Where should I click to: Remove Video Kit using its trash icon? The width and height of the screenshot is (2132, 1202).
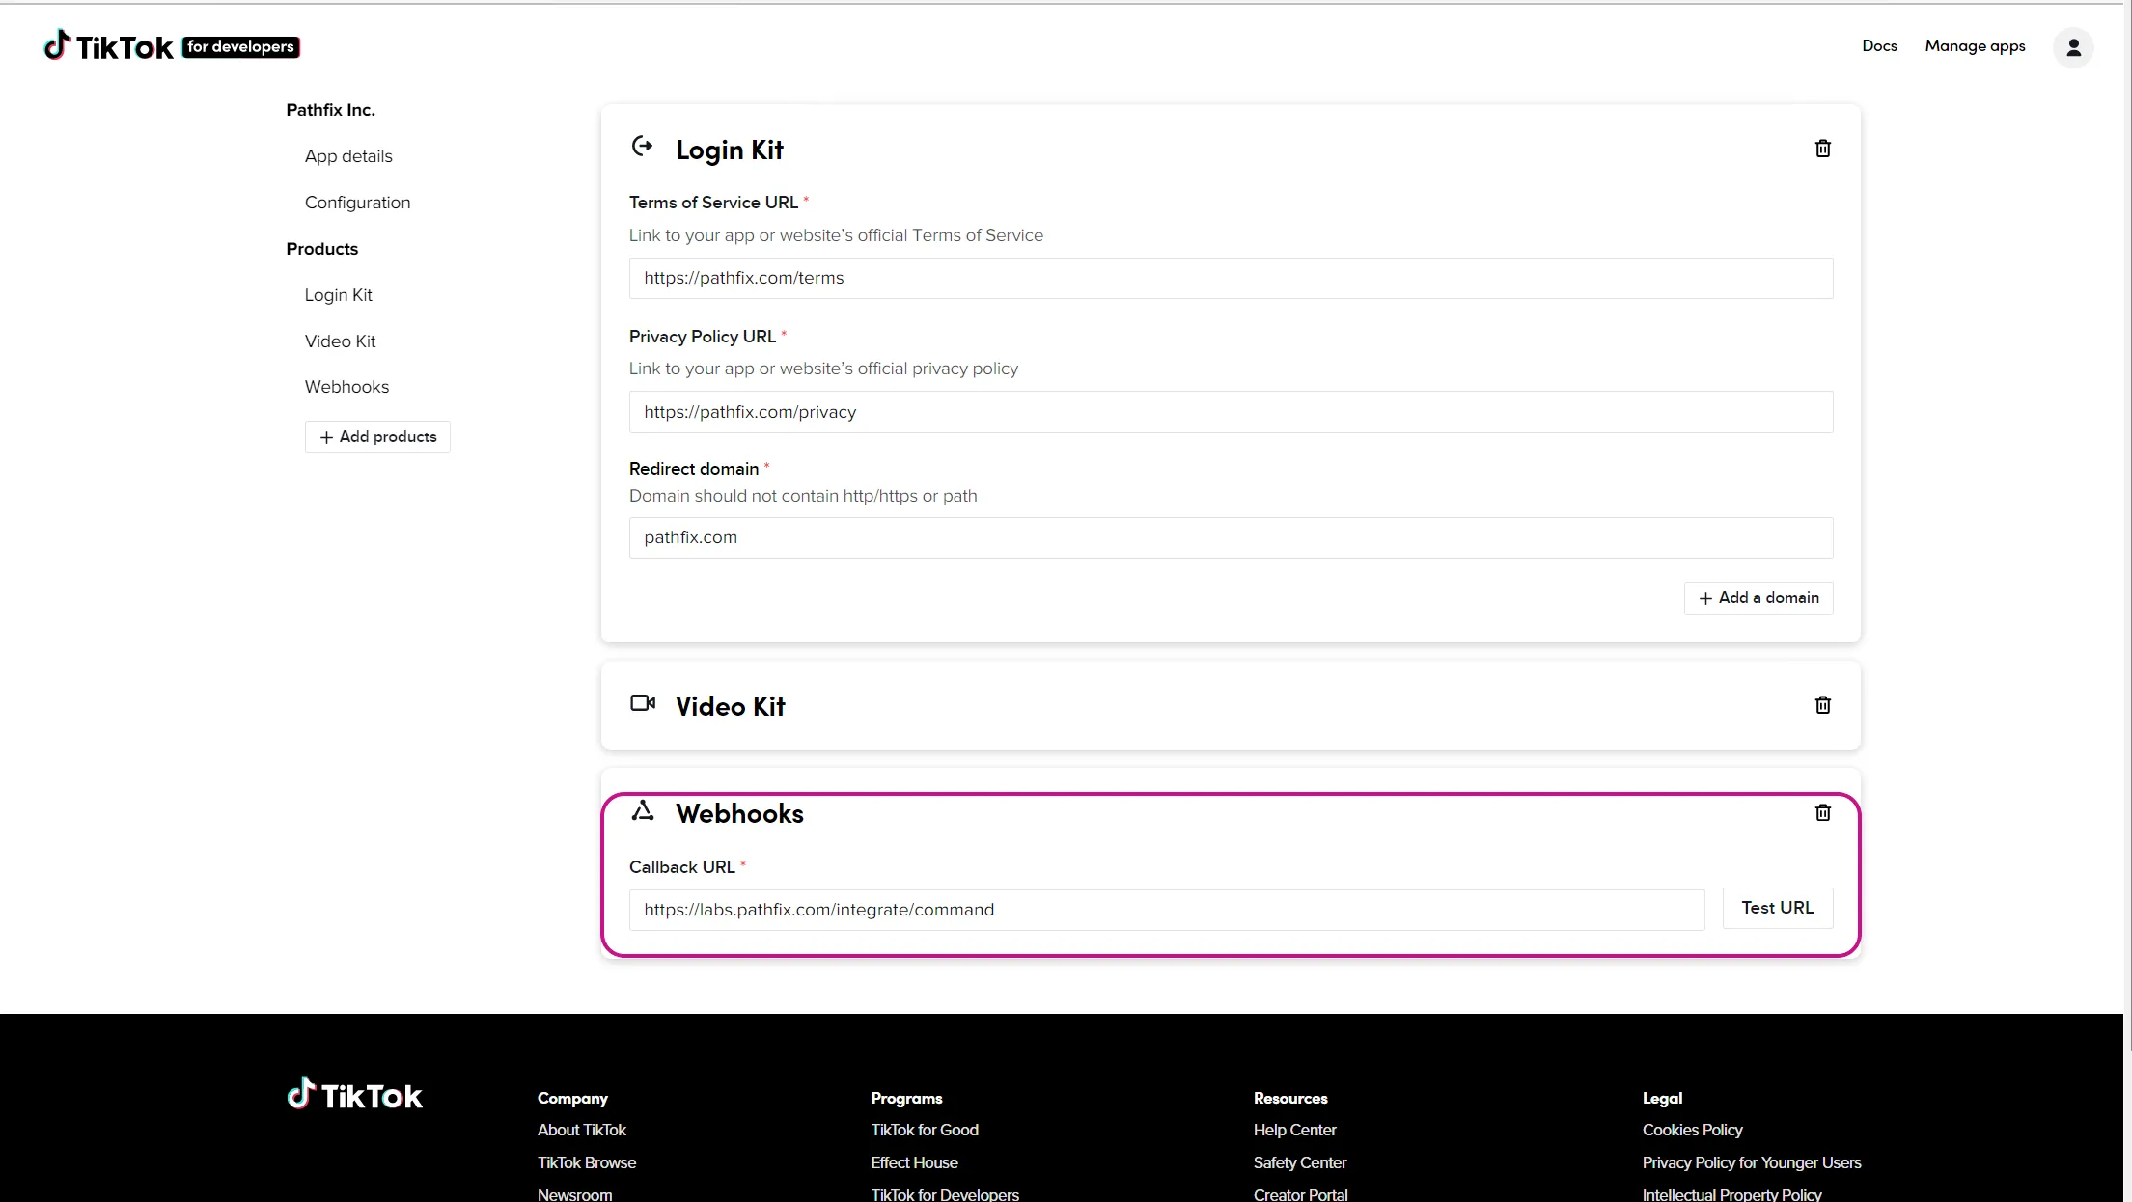coord(1822,705)
